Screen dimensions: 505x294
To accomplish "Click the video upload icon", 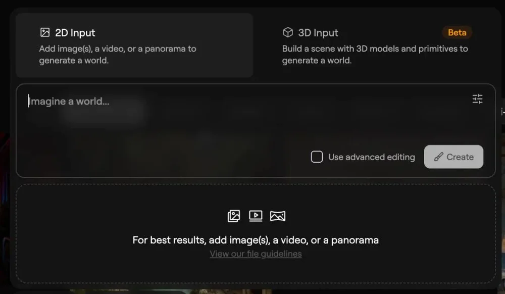I will coord(256,216).
